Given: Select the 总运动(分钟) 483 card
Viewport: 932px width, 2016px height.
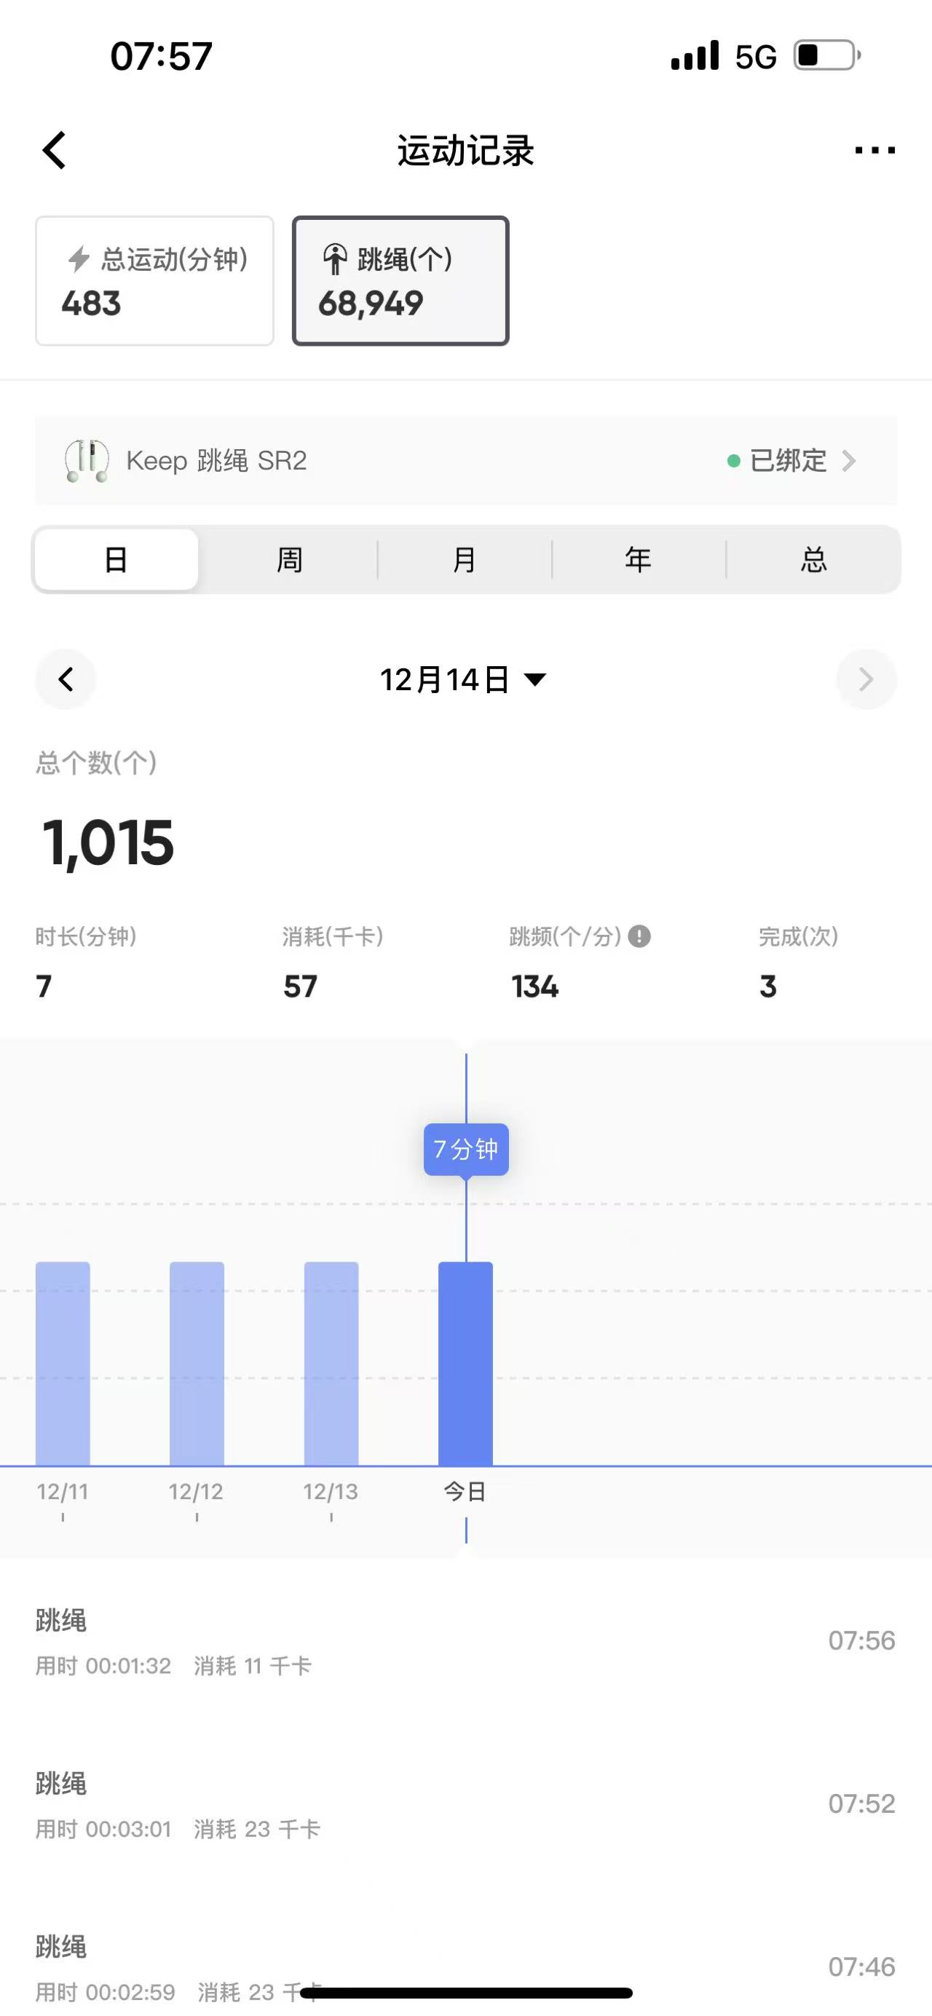Looking at the screenshot, I should [x=155, y=280].
